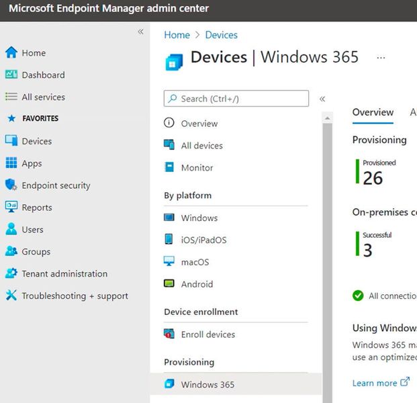The height and width of the screenshot is (403, 417).
Task: Select the Windows platform entry
Action: point(199,218)
